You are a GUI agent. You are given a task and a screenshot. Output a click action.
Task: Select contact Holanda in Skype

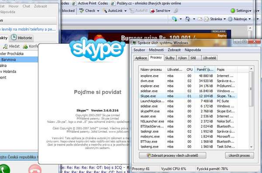coord(19,72)
